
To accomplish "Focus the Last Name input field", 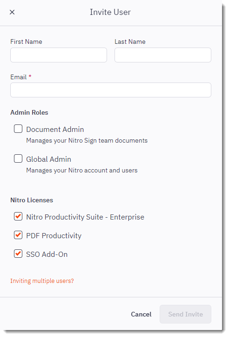I will tap(163, 55).
